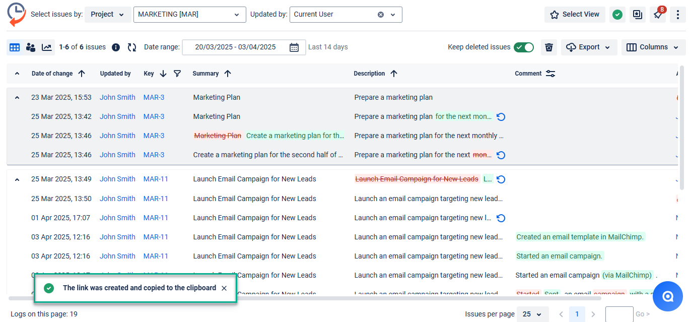Click the filter icon next to Key
The height and width of the screenshot is (322, 689).
coord(177,74)
